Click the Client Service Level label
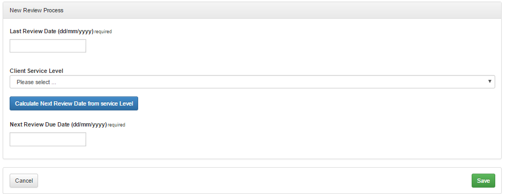The height and width of the screenshot is (194, 507). tap(36, 71)
